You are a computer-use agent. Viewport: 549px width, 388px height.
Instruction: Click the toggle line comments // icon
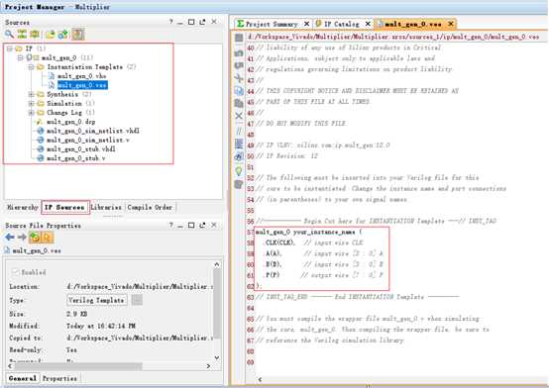click(x=239, y=131)
